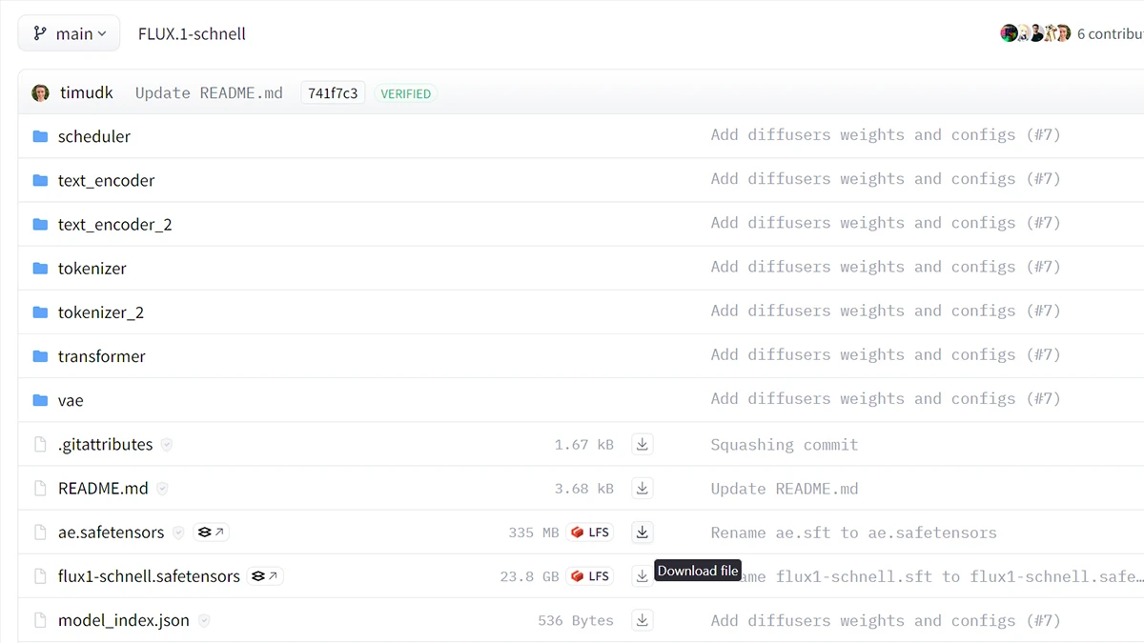
Task: Click the model_index.json file icon
Action: (40, 620)
